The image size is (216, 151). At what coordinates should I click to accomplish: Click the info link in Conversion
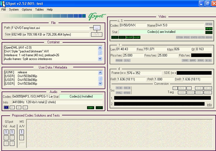[209, 105]
